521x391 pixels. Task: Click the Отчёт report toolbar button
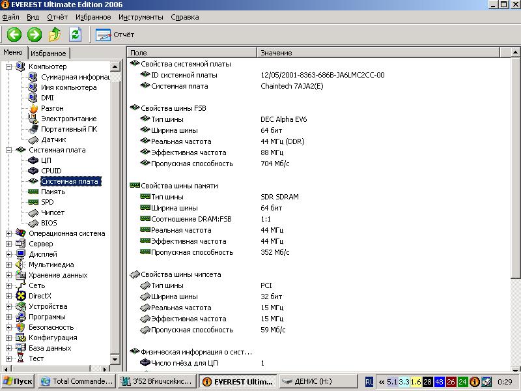pos(115,35)
